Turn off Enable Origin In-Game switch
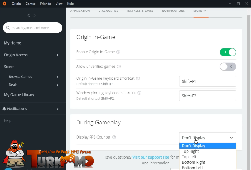Image resolution: width=251 pixels, height=170 pixels. click(228, 52)
